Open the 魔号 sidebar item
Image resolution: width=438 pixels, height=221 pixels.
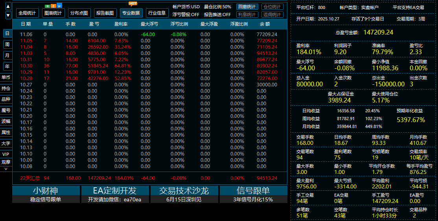(x=6, y=110)
